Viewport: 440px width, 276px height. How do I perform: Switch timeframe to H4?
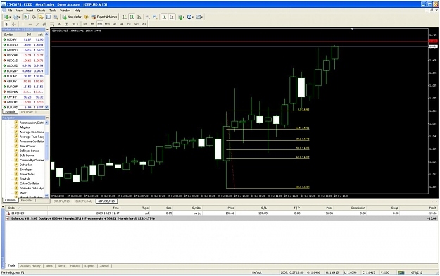[122, 24]
